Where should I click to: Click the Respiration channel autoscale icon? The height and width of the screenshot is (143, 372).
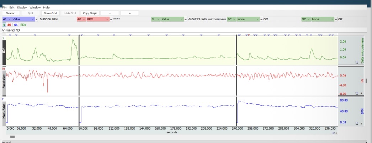(357, 93)
